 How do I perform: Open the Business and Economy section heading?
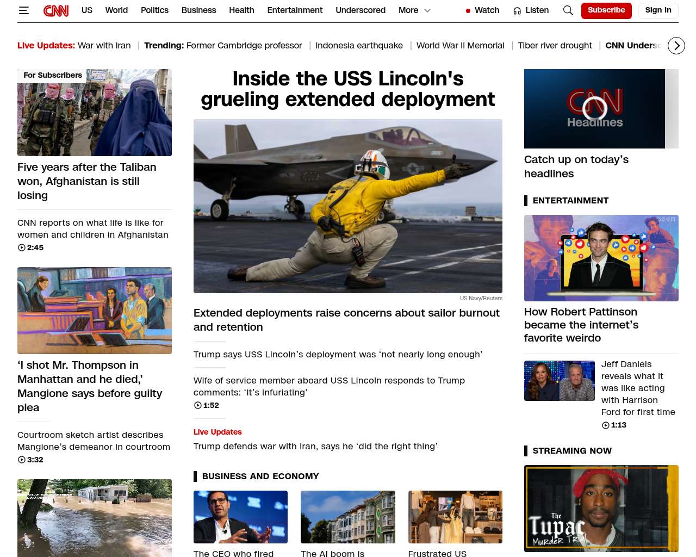click(260, 476)
